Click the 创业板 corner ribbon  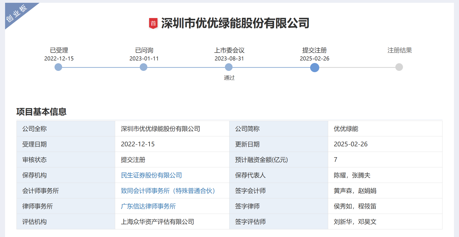point(17,13)
